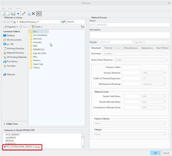Expand the Material Directory path dropdown
The image size is (172, 156).
point(61,22)
